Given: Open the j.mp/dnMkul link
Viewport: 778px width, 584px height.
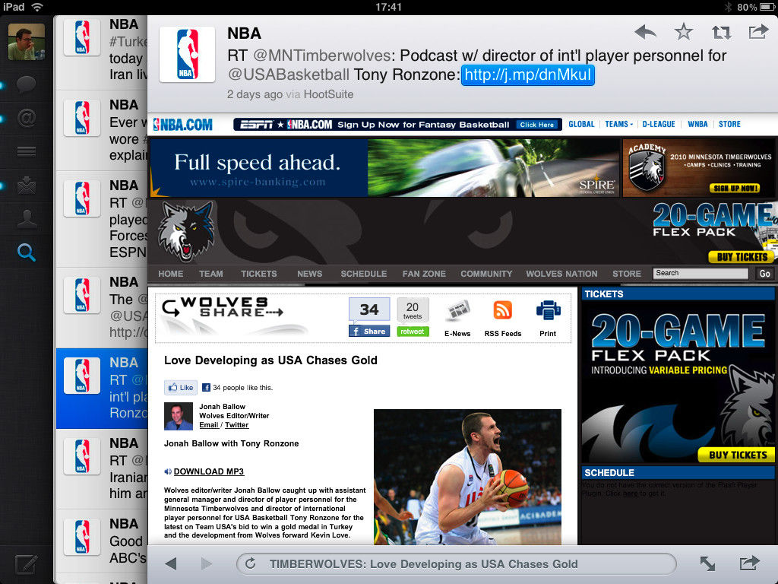Looking at the screenshot, I should [x=528, y=75].
